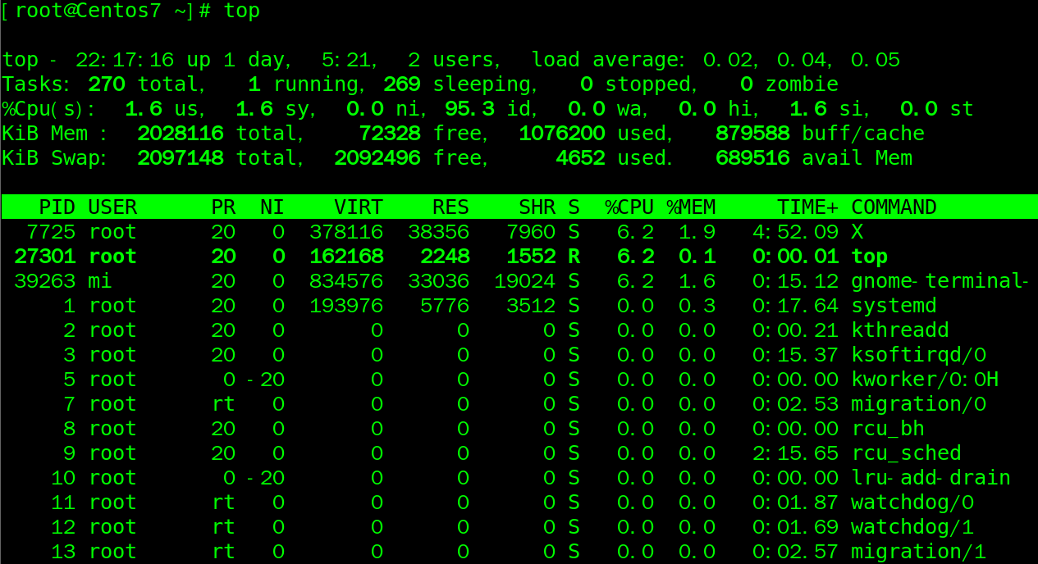
Task: Click the '0.0 wa' CPU value
Action: point(605,109)
